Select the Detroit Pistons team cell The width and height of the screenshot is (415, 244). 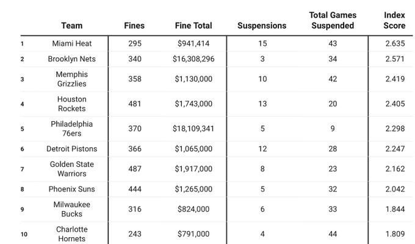tap(72, 149)
